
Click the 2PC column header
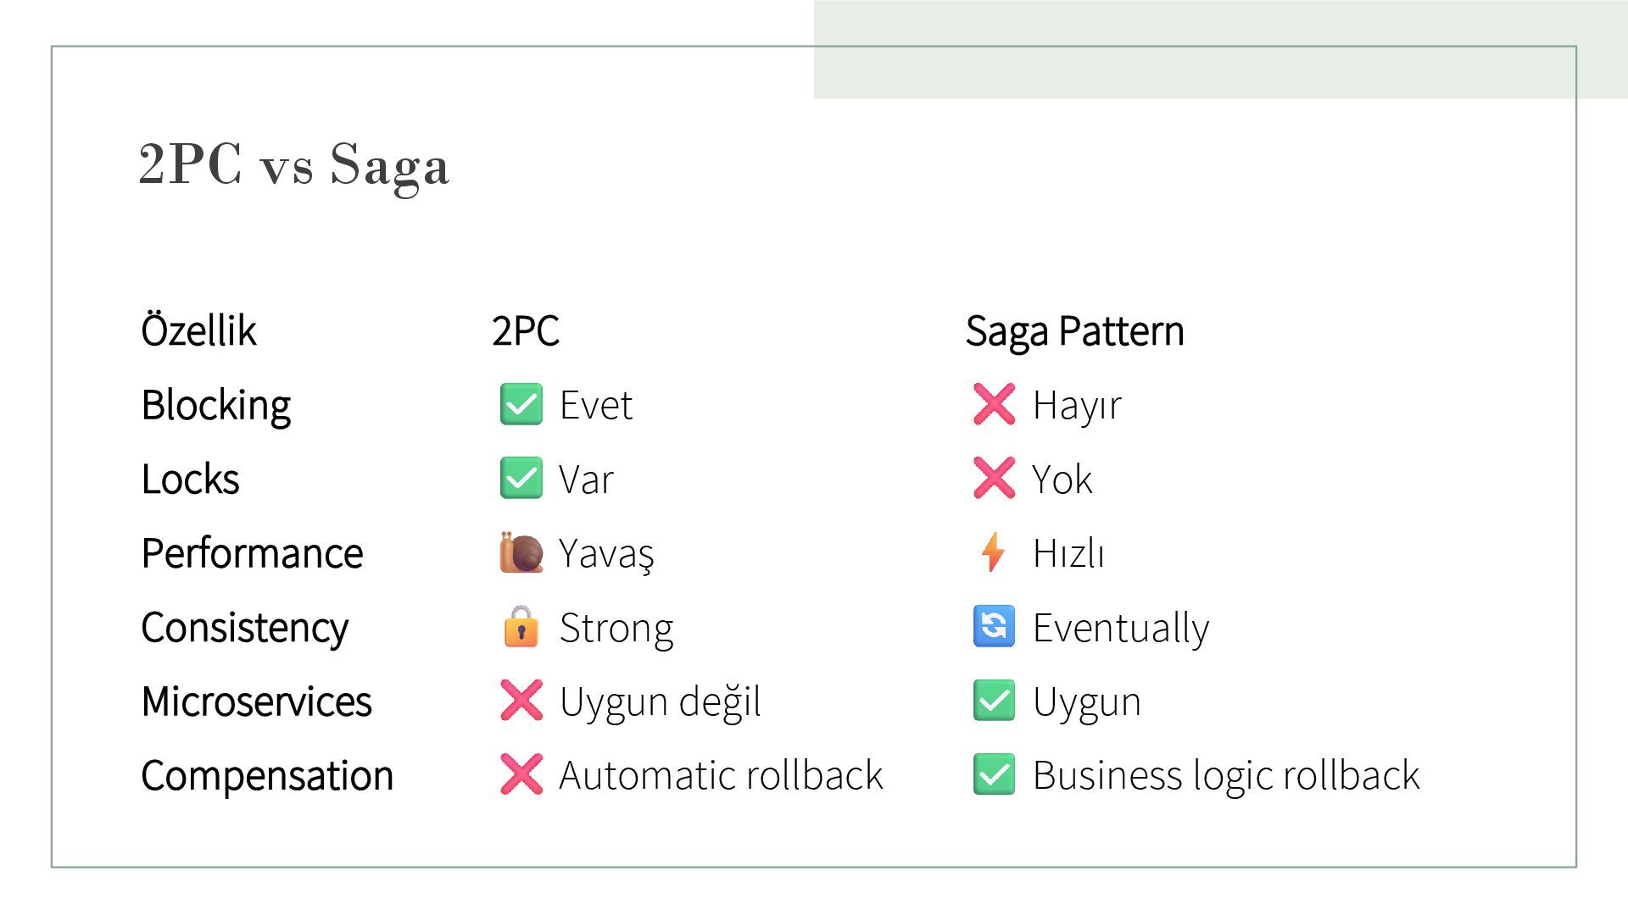[525, 330]
